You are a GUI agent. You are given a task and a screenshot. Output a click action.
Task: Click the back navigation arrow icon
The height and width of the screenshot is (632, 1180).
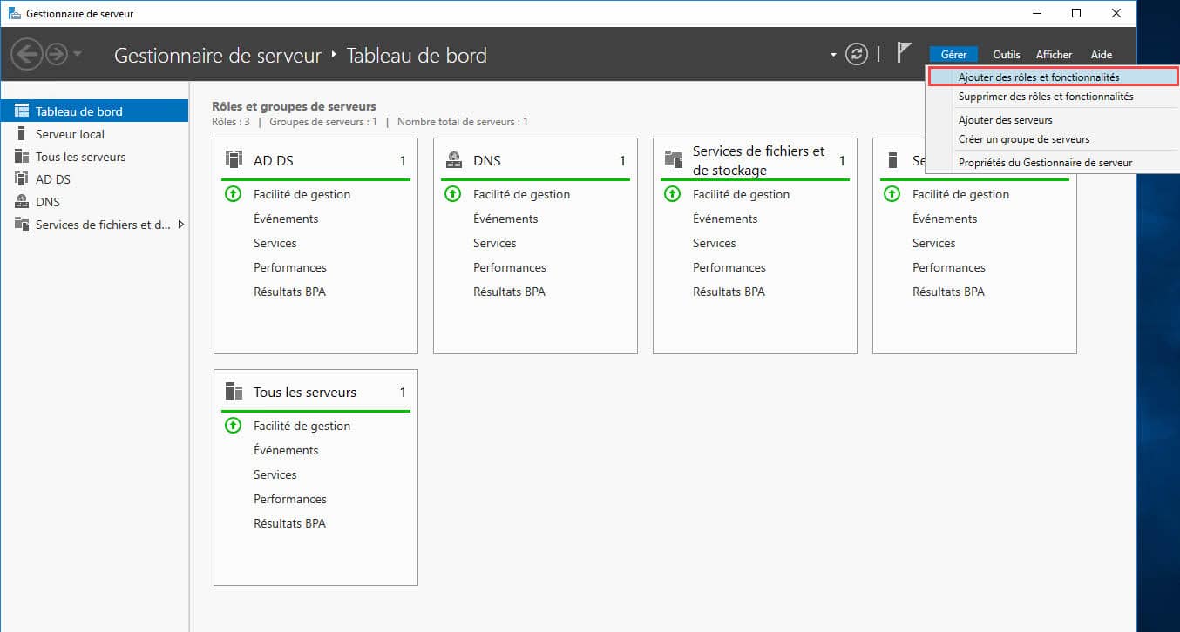[26, 55]
